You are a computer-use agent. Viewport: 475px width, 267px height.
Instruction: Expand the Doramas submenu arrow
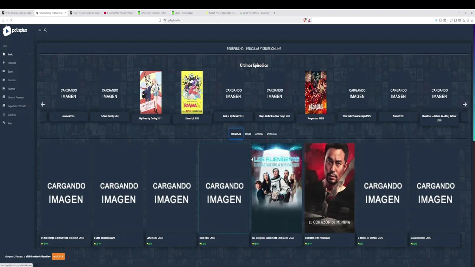coord(30,80)
